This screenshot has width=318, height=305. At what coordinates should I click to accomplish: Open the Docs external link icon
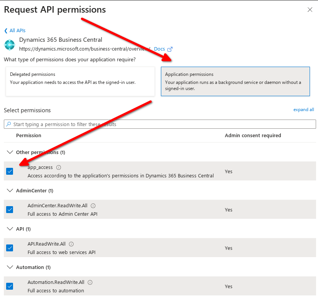170,49
